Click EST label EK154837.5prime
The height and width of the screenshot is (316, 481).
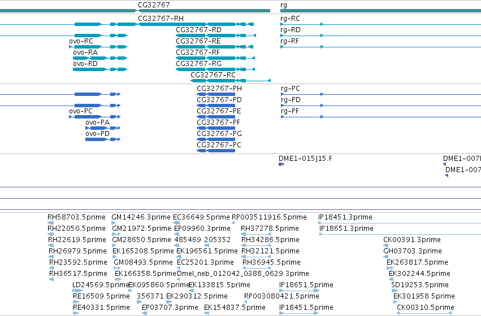point(235,308)
